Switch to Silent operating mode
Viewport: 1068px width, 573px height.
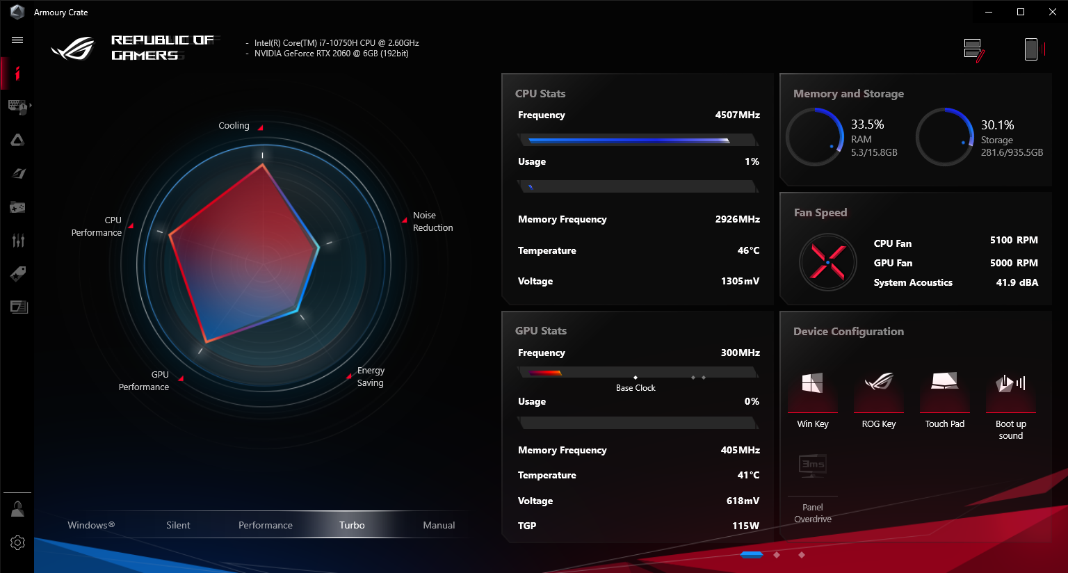click(x=178, y=525)
